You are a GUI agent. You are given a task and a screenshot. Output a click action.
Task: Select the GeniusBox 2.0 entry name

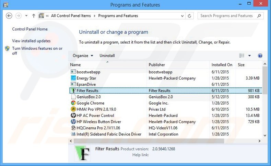(89, 97)
